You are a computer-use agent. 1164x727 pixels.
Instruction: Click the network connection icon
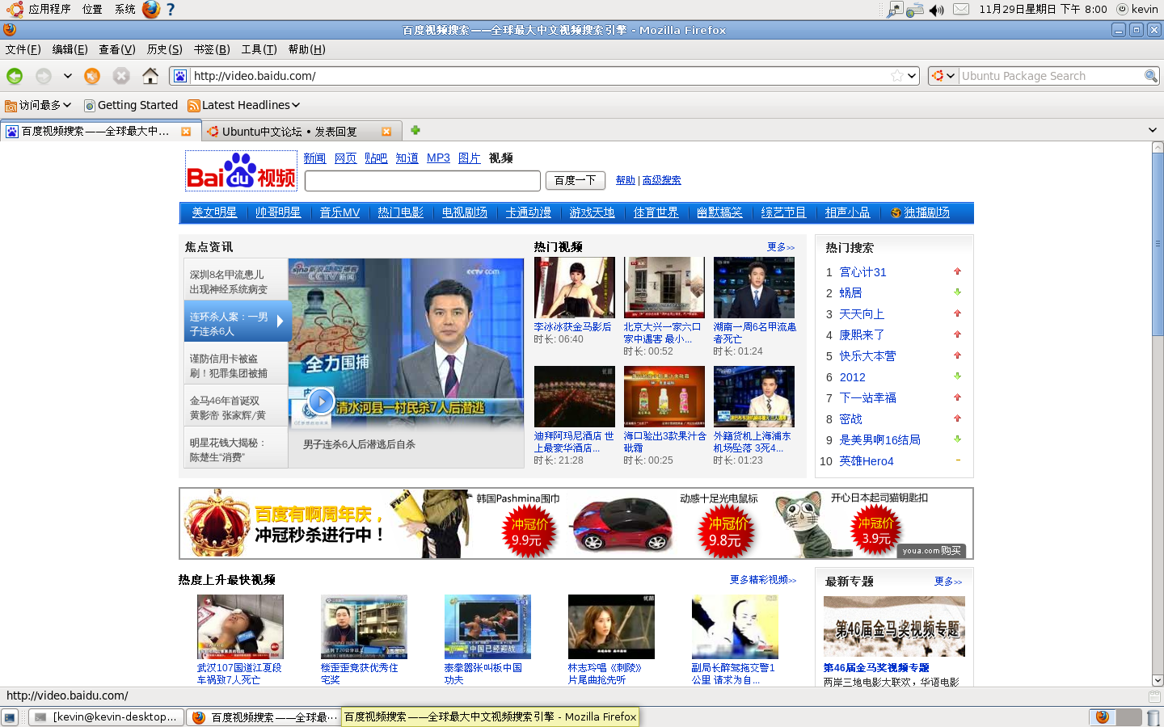tap(915, 10)
